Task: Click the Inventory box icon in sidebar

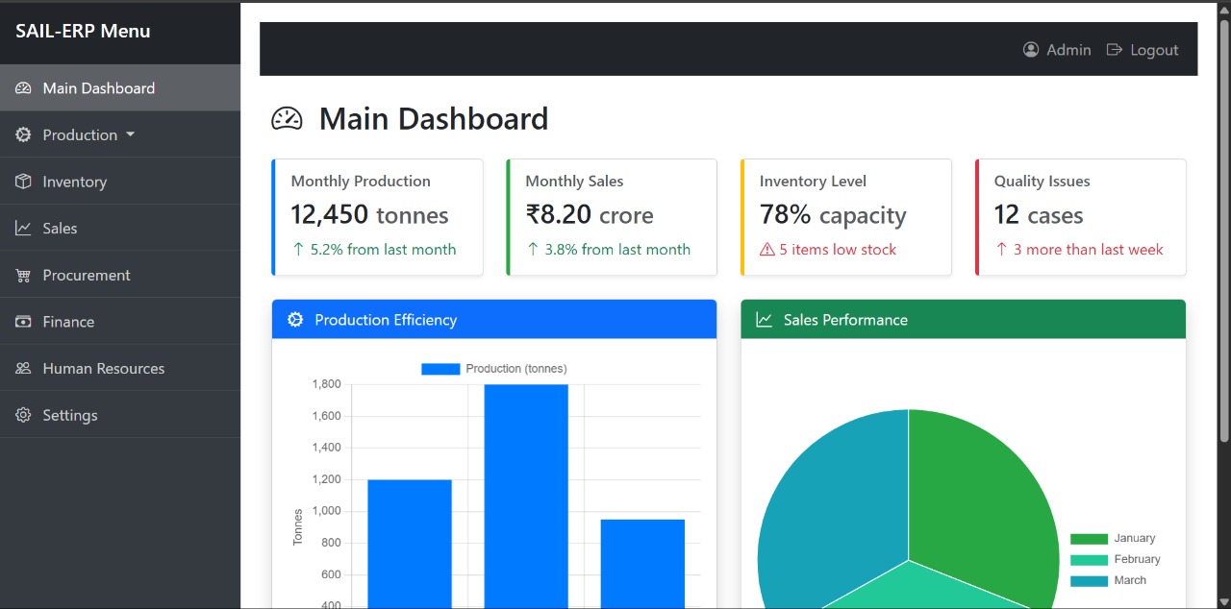Action: pyautogui.click(x=23, y=182)
